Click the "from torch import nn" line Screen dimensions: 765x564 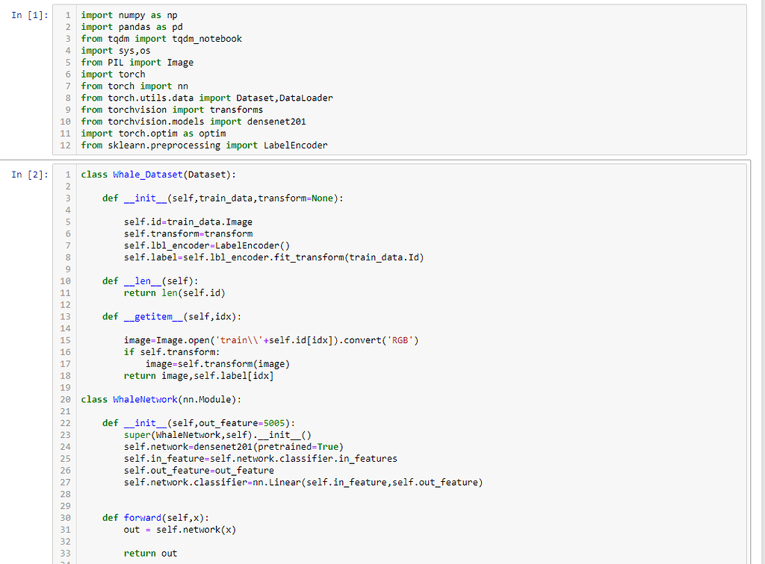pyautogui.click(x=134, y=87)
